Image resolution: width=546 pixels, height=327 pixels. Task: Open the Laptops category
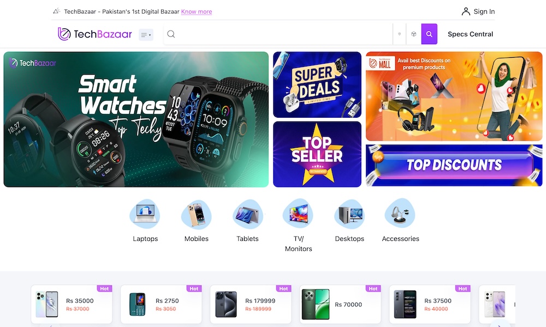click(145, 221)
